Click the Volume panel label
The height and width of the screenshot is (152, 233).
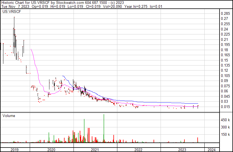click(9, 116)
